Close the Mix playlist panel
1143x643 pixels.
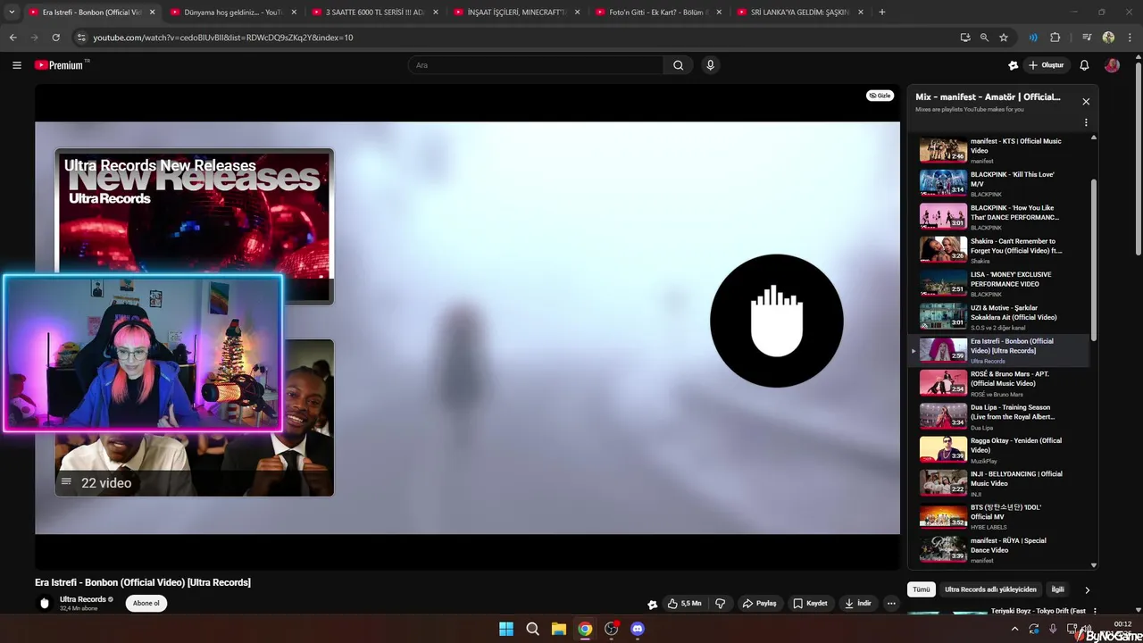1086,102
